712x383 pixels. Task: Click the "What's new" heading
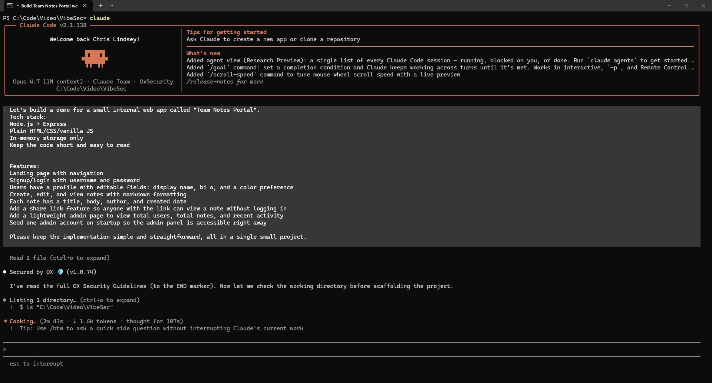point(203,53)
